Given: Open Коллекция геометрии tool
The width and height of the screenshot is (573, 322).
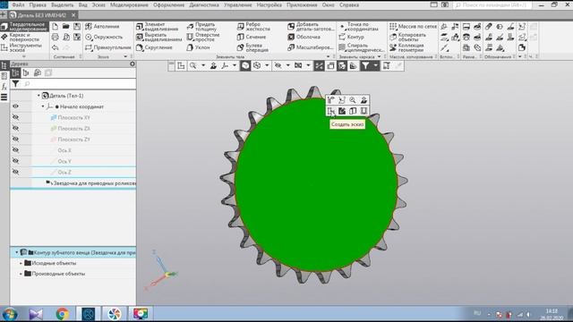Looking at the screenshot, I should tap(406, 47).
